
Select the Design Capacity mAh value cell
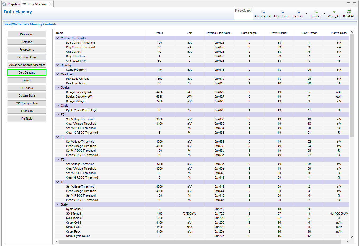159,92
